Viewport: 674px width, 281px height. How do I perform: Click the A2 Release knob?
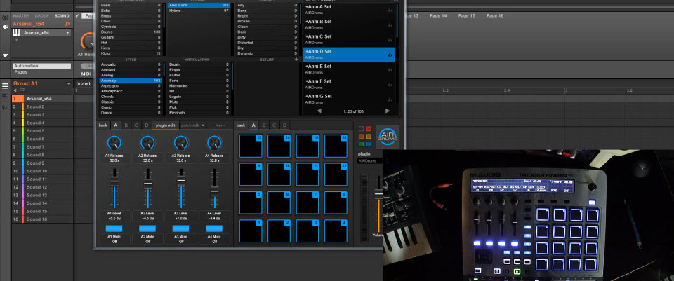pos(147,142)
